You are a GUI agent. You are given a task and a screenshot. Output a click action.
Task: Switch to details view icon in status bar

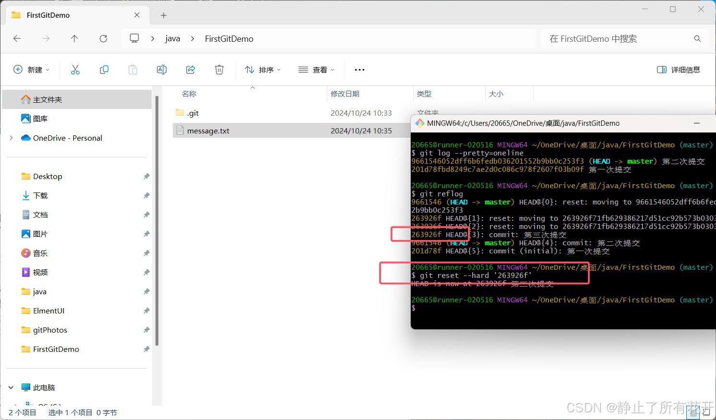693,412
